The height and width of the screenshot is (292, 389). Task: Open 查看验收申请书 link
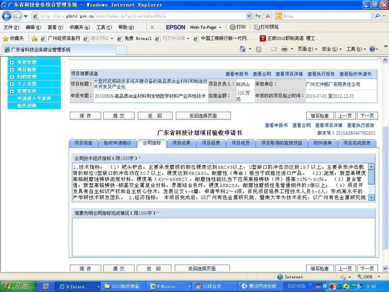point(355,74)
